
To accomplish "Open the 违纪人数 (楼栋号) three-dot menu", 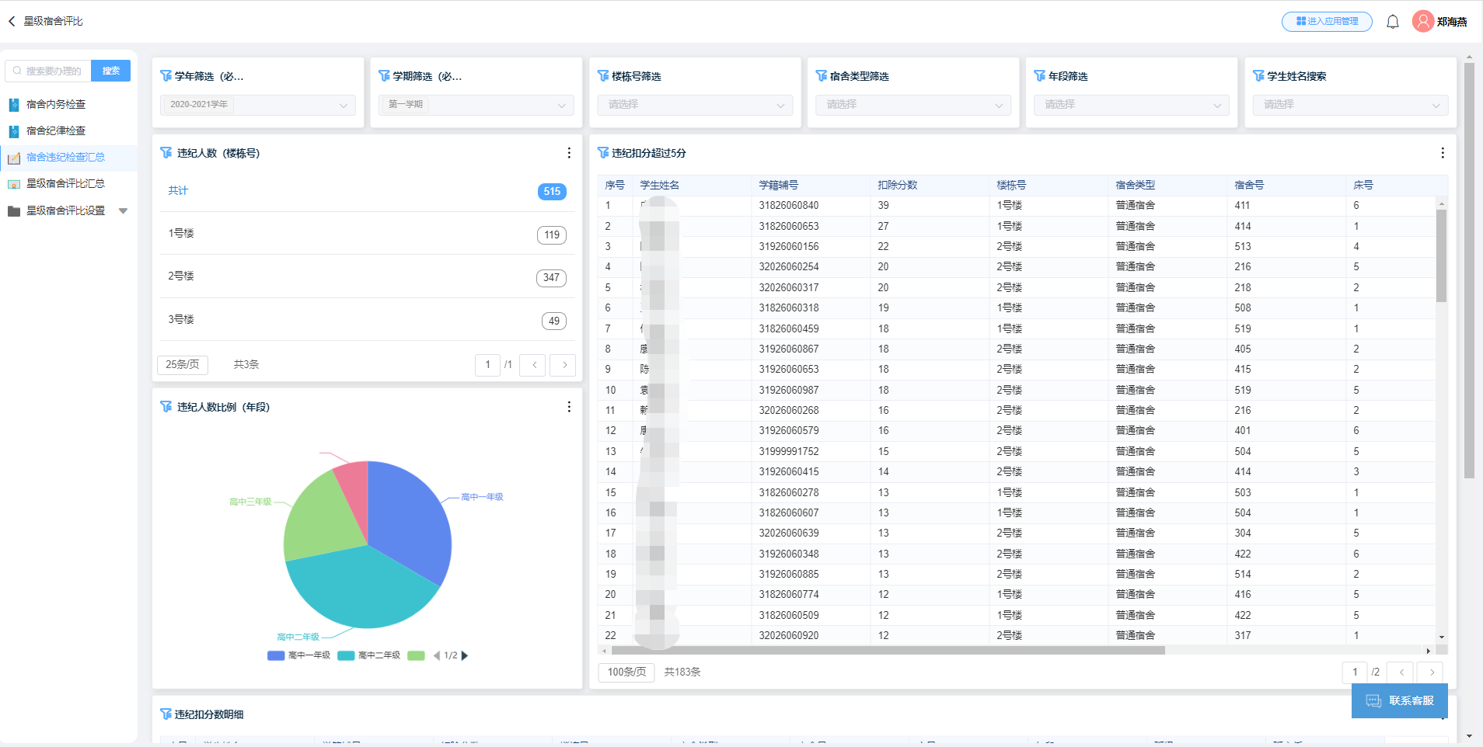I will click(569, 153).
